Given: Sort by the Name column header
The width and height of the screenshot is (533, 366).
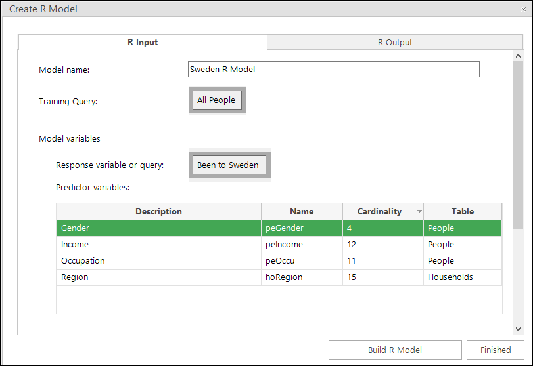Looking at the screenshot, I should [302, 211].
